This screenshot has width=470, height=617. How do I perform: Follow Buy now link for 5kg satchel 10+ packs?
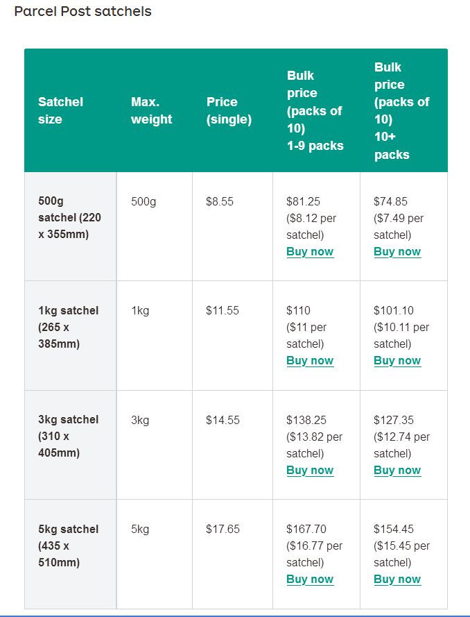pyautogui.click(x=397, y=579)
